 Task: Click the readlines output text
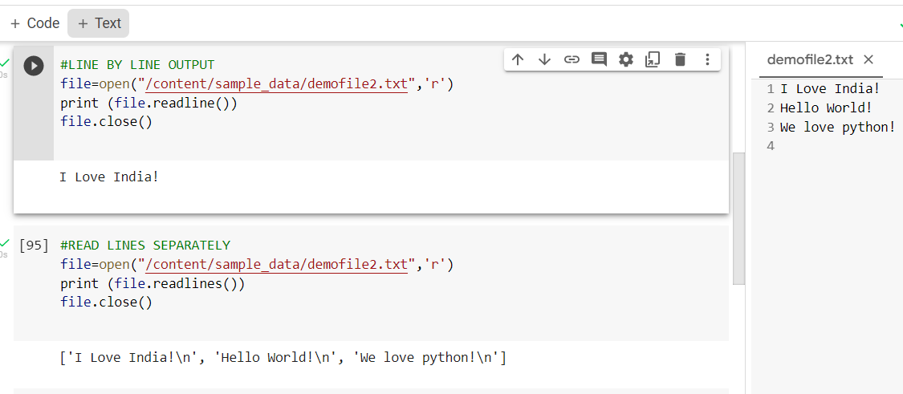[x=283, y=358]
